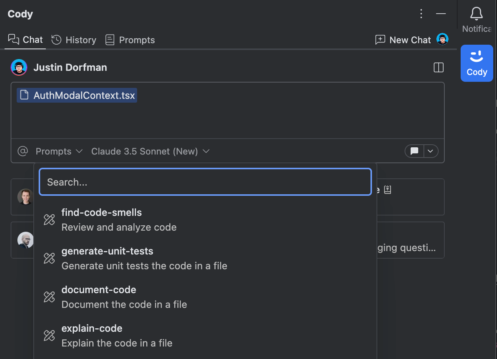Click 'Explain the code in a file' text
497x359 pixels.
coord(117,343)
